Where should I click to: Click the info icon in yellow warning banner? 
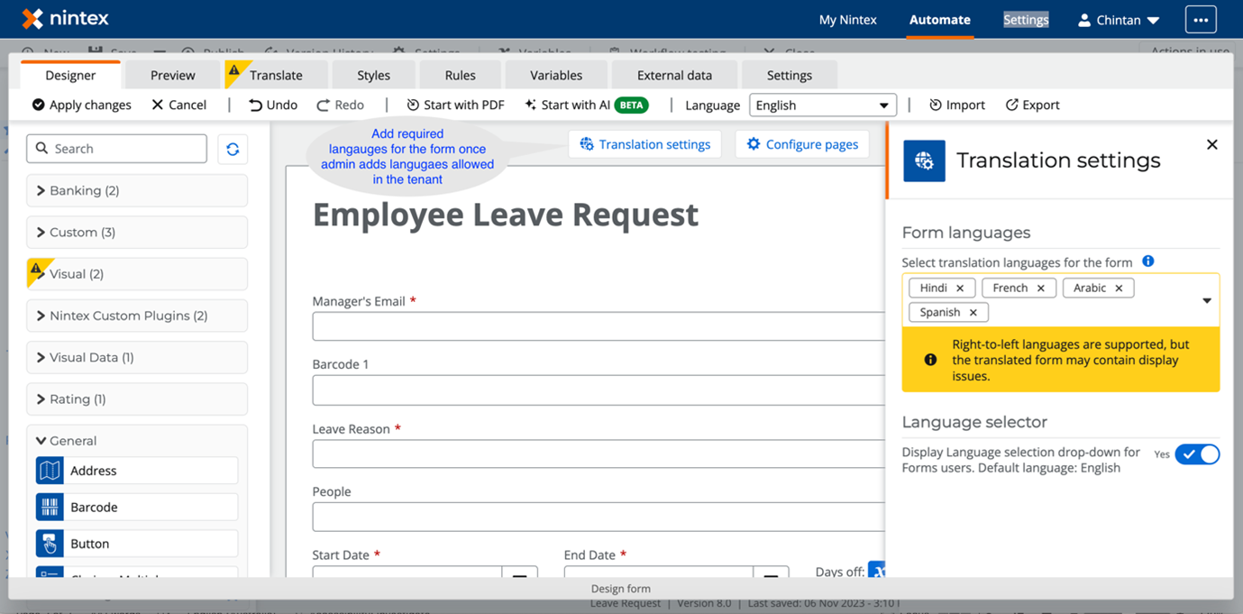[930, 360]
